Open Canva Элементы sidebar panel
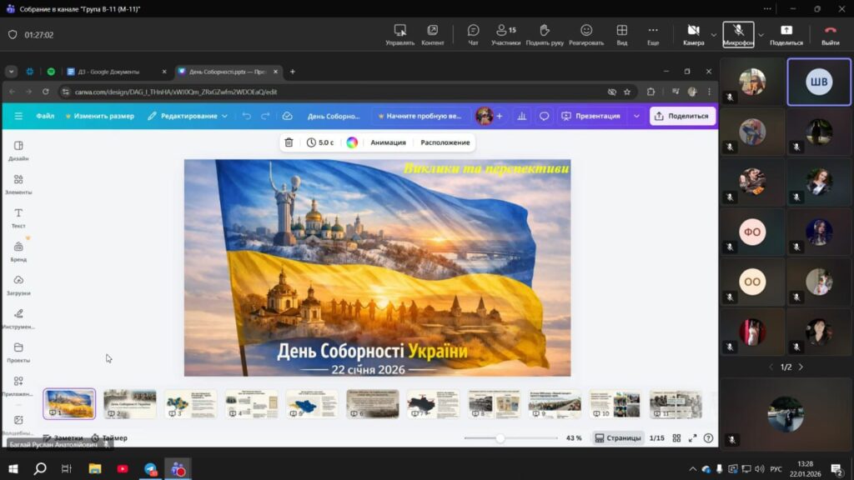The image size is (854, 480). [x=18, y=184]
